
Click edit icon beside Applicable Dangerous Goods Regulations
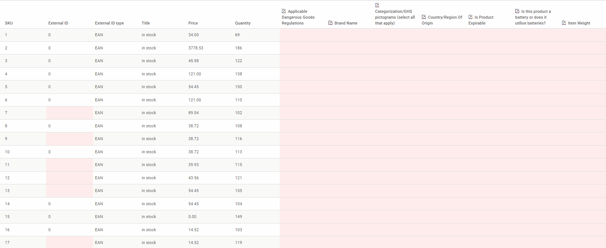(x=284, y=11)
